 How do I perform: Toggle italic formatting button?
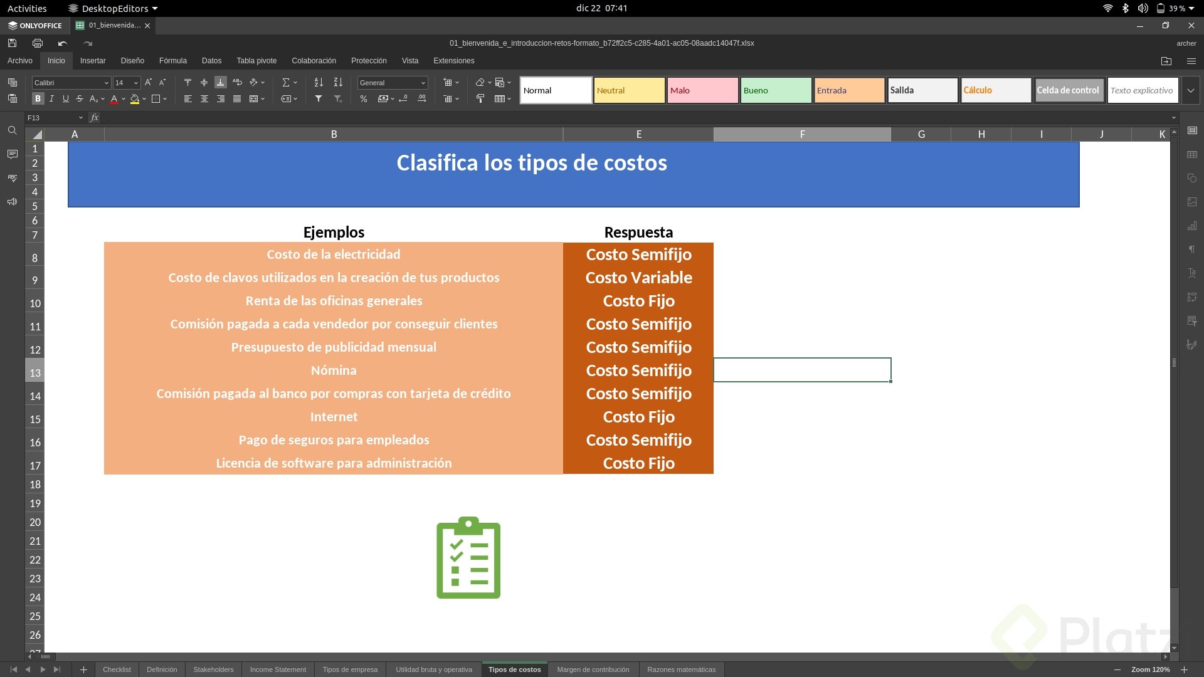[51, 99]
